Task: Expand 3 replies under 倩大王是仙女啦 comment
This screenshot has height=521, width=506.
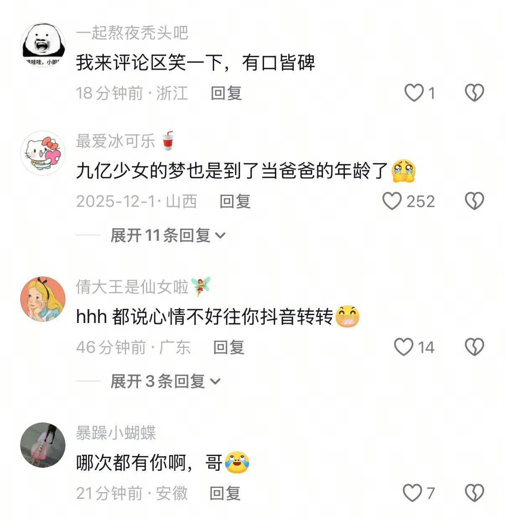Action: (x=165, y=381)
